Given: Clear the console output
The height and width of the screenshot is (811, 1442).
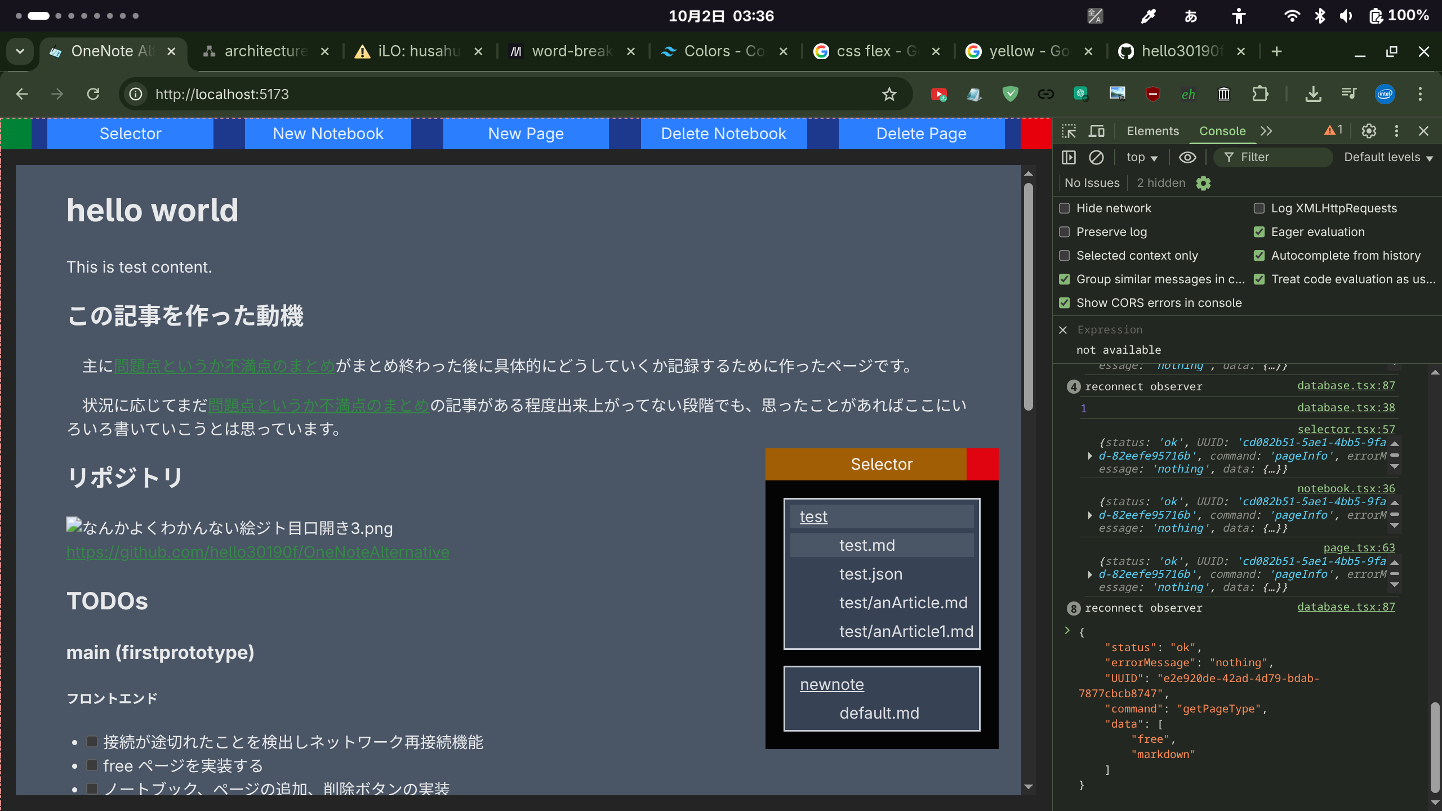Looking at the screenshot, I should click(x=1096, y=157).
